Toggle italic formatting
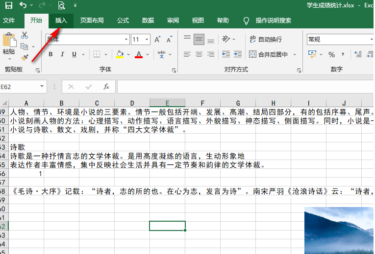This screenshot has width=375, height=254. pyautogui.click(x=62, y=54)
